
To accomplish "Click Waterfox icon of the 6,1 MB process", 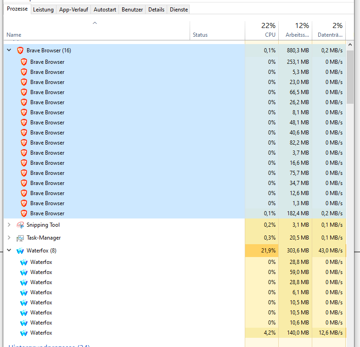I will 24,293.
